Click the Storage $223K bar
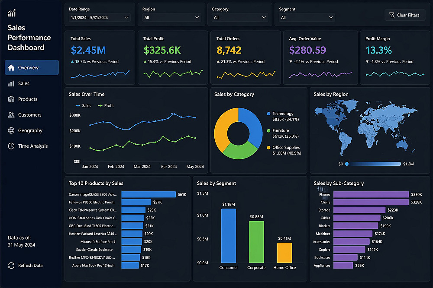Screen dimensions: 433x288 coord(359,210)
